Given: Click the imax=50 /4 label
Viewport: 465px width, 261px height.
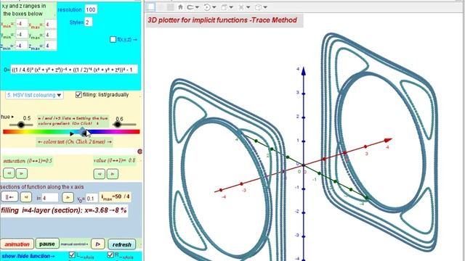Looking at the screenshot, I should [x=116, y=196].
